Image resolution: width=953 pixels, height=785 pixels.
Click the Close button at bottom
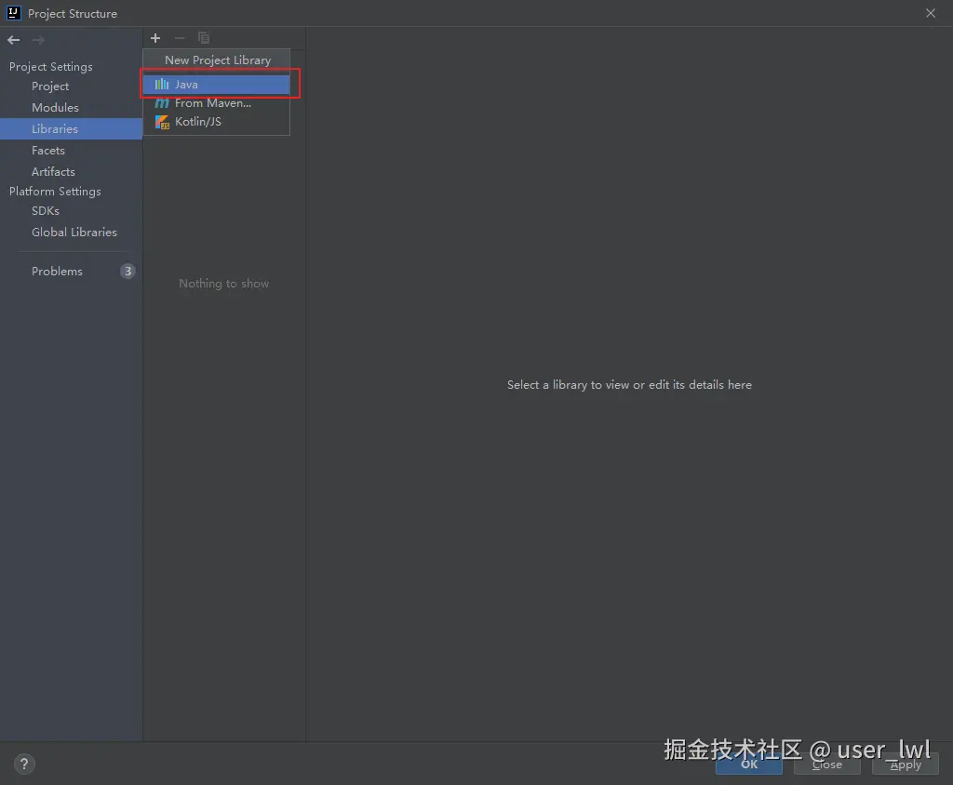click(x=827, y=764)
